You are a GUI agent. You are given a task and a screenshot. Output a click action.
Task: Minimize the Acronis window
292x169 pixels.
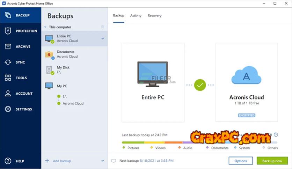264,3
